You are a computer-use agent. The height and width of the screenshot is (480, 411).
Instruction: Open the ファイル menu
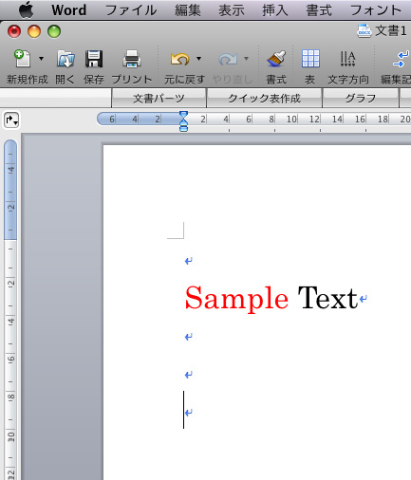point(131,10)
